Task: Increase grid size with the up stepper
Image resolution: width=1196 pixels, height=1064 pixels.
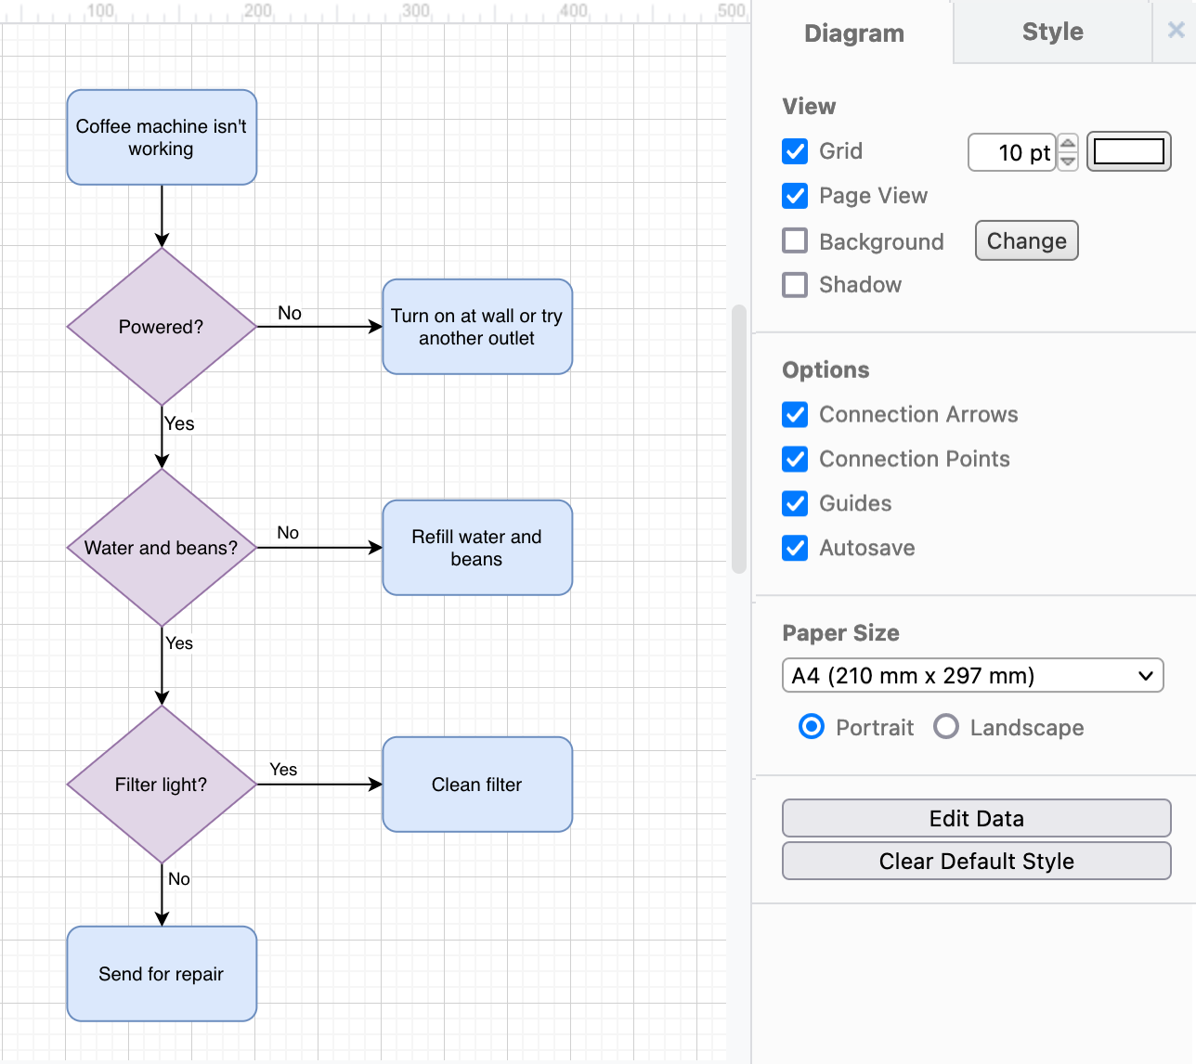Action: pos(1066,143)
